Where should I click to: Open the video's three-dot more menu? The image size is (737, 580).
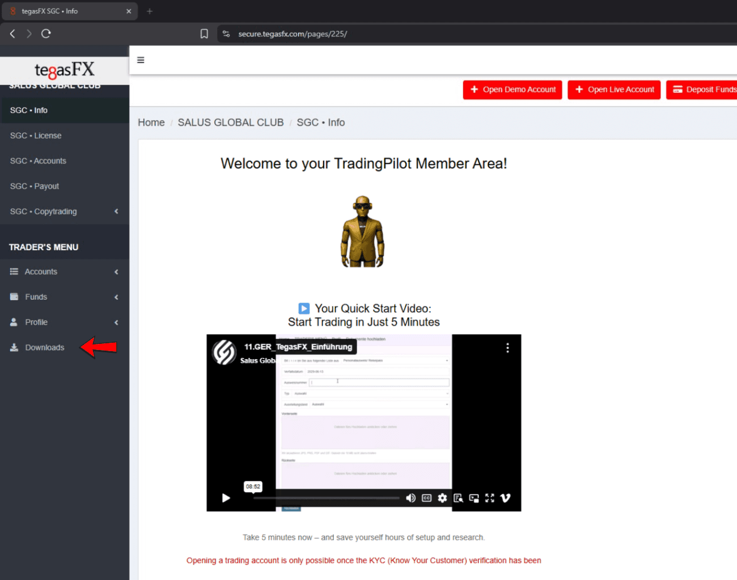click(507, 348)
